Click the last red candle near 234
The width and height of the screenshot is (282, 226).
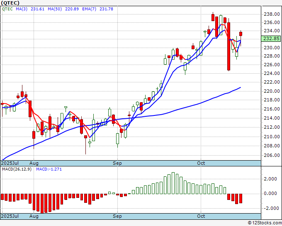coord(241,34)
